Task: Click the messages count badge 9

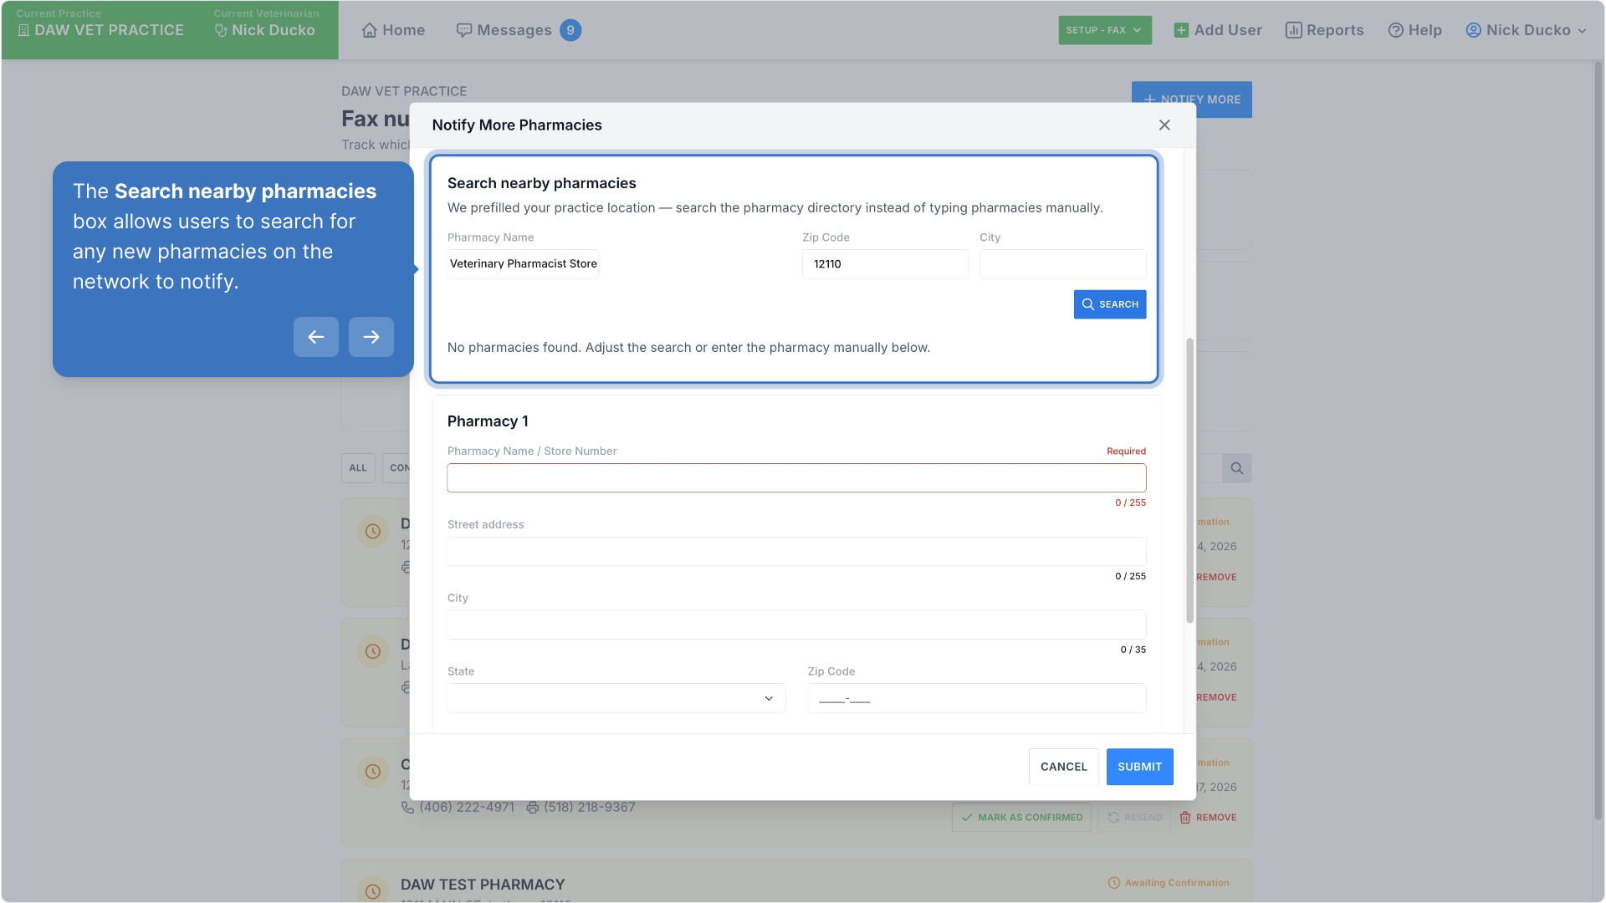Action: point(570,30)
